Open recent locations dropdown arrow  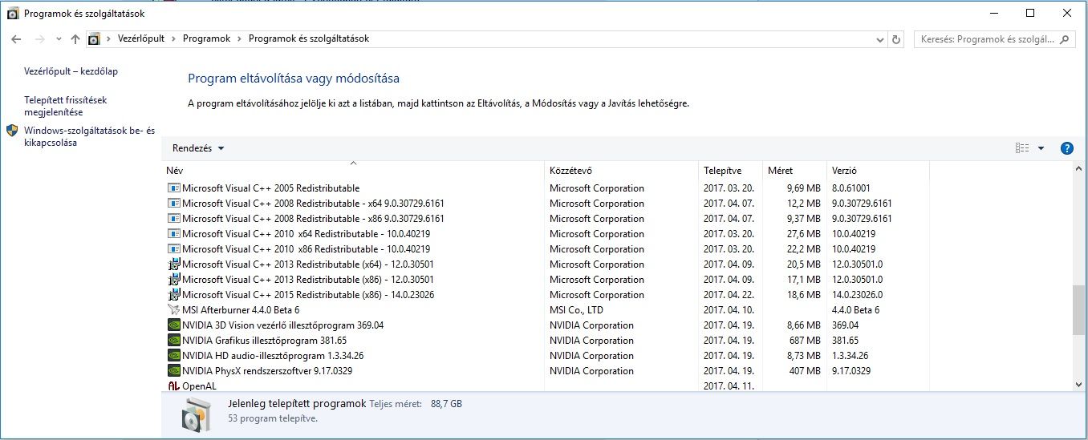click(59, 39)
